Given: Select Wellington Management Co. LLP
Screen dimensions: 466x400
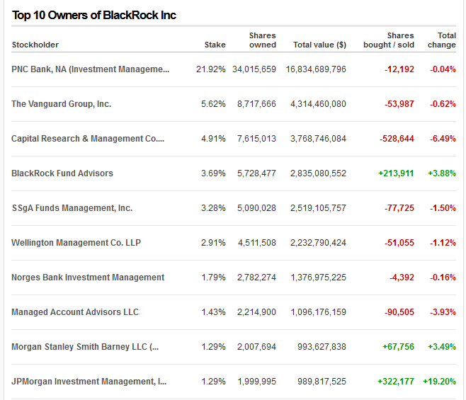Looking at the screenshot, I should click(x=76, y=243).
